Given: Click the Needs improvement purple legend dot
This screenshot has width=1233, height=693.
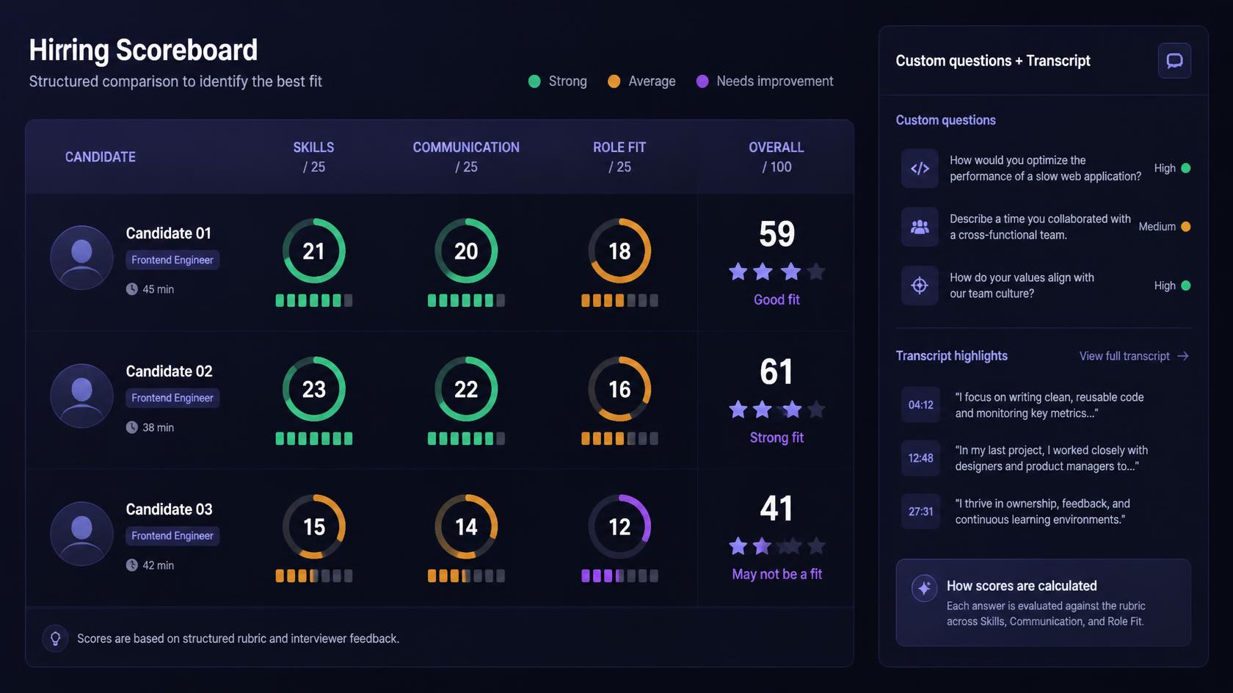Looking at the screenshot, I should click(702, 81).
